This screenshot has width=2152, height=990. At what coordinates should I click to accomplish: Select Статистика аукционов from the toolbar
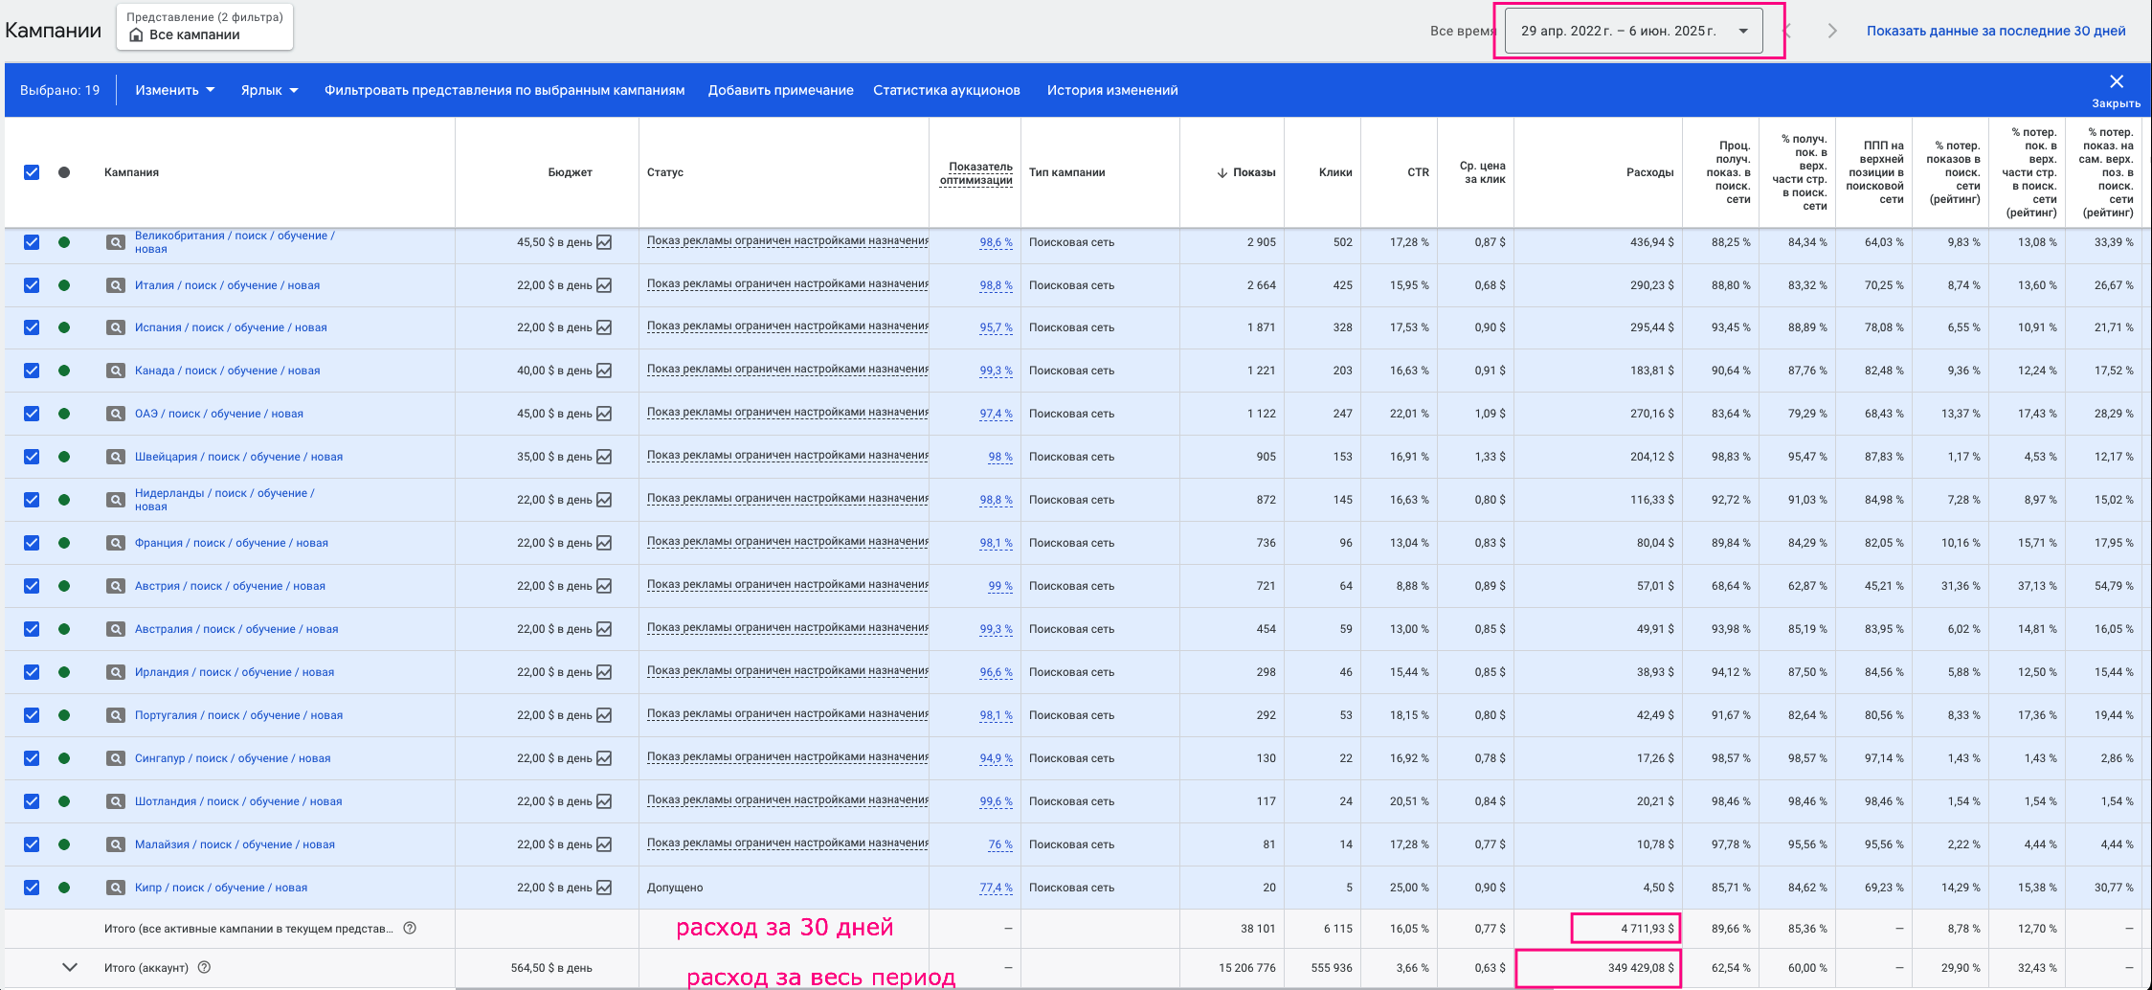pos(947,89)
